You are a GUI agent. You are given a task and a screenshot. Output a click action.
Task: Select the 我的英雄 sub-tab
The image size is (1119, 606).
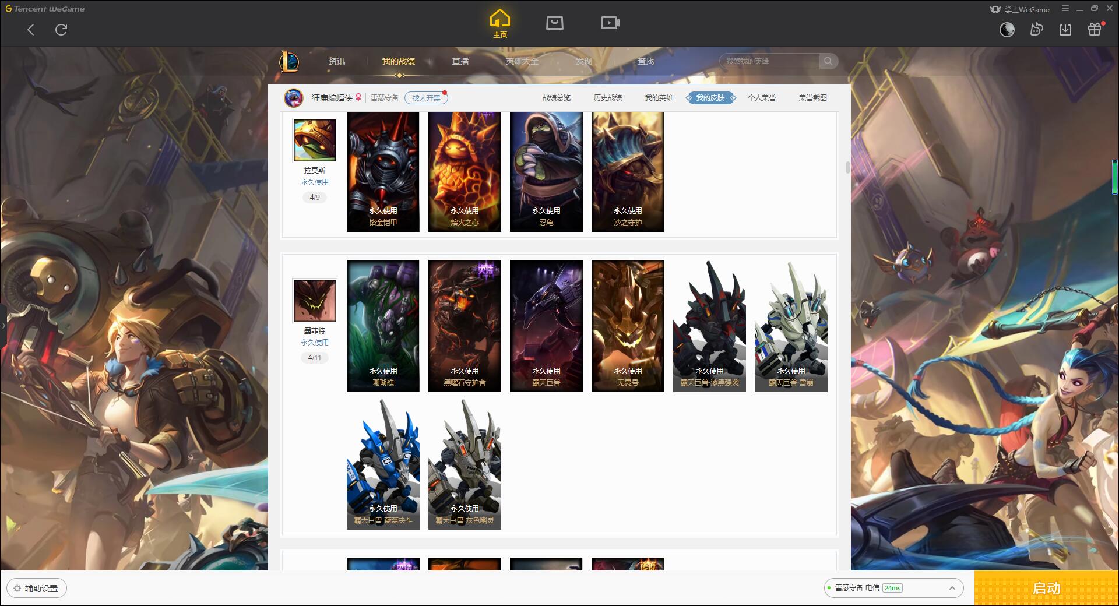pos(659,98)
